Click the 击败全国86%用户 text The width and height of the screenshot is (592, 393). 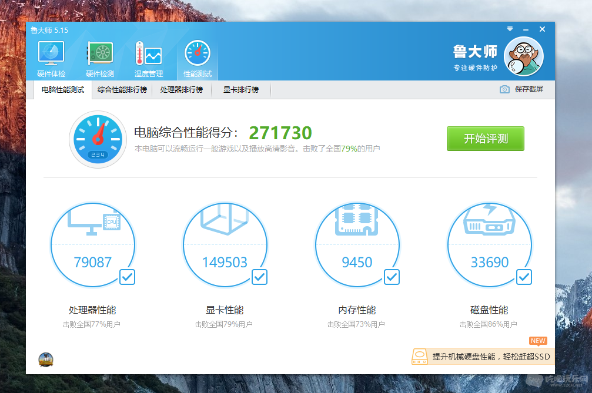[489, 324]
